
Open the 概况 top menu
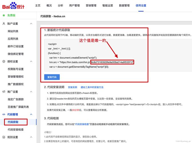(49, 5)
